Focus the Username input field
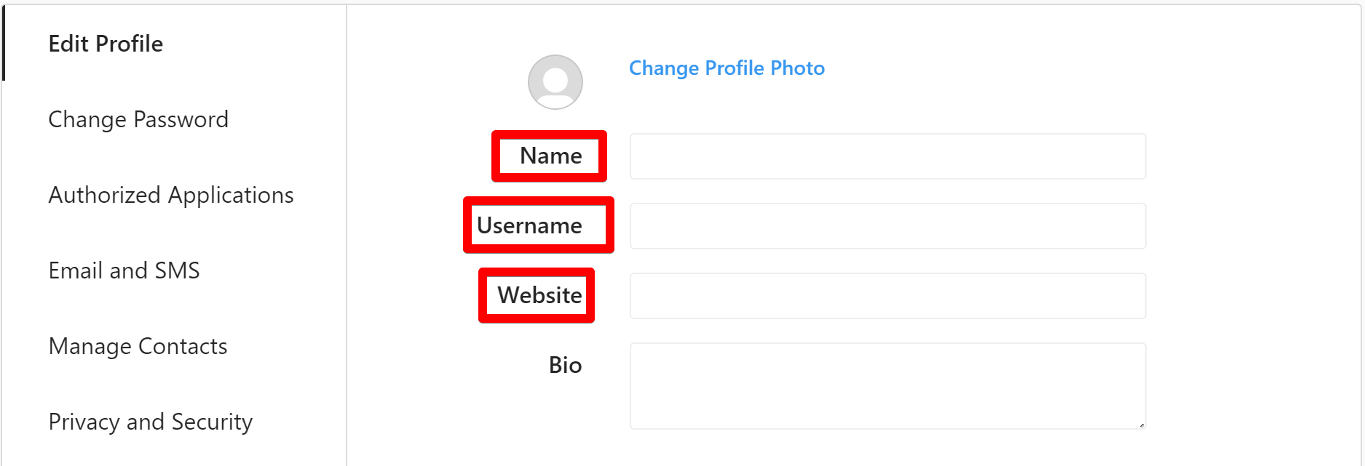Screen dimensions: 1365x466 click(x=887, y=225)
